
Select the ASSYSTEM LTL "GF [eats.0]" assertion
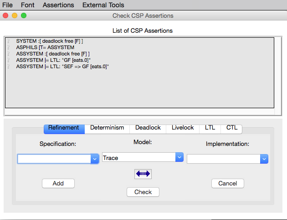coord(53,60)
